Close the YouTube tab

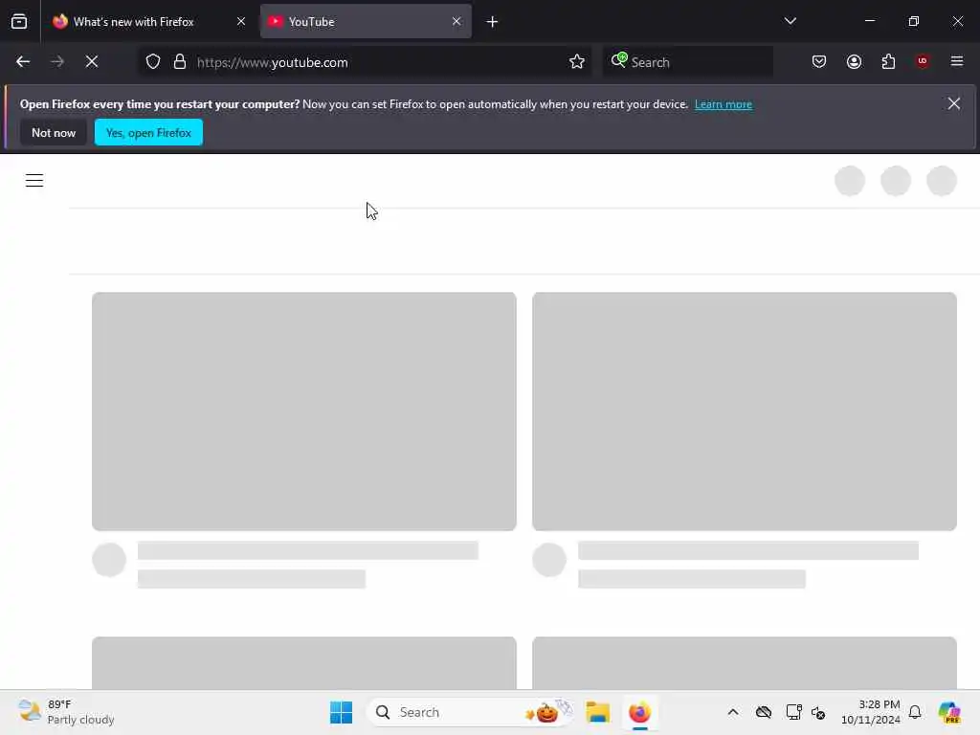(457, 21)
